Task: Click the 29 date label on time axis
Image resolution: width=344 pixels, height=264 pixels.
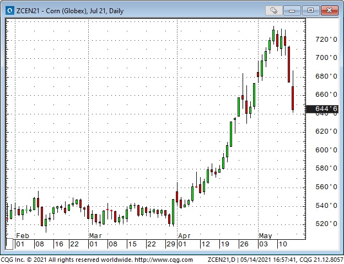Action: point(171,244)
